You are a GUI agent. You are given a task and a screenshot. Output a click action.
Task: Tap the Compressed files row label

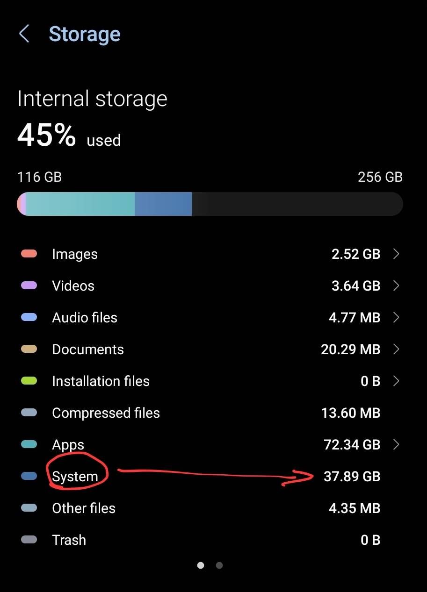click(106, 413)
